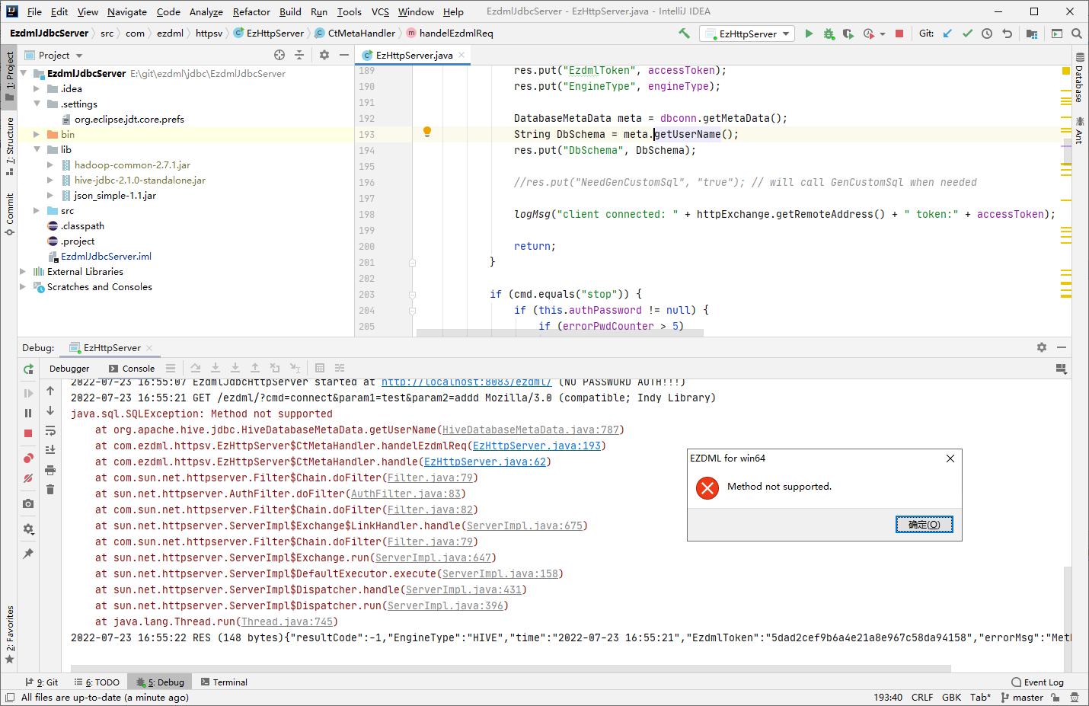The image size is (1089, 706).
Task: Open the Terminal tool tab
Action: (224, 682)
